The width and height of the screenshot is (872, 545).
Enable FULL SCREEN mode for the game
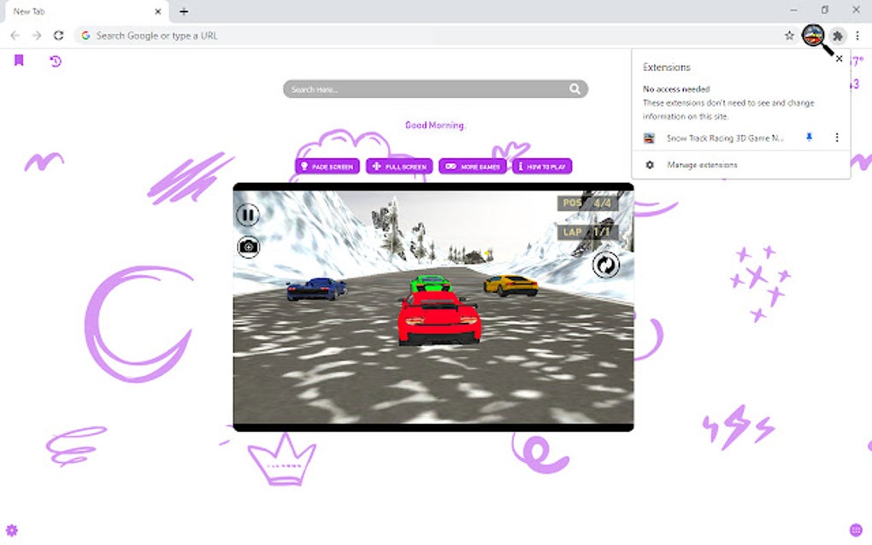tap(398, 166)
